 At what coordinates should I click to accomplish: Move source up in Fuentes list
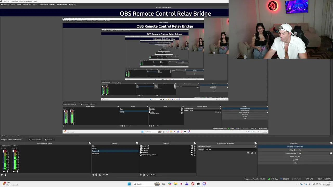pyautogui.click(x=151, y=175)
